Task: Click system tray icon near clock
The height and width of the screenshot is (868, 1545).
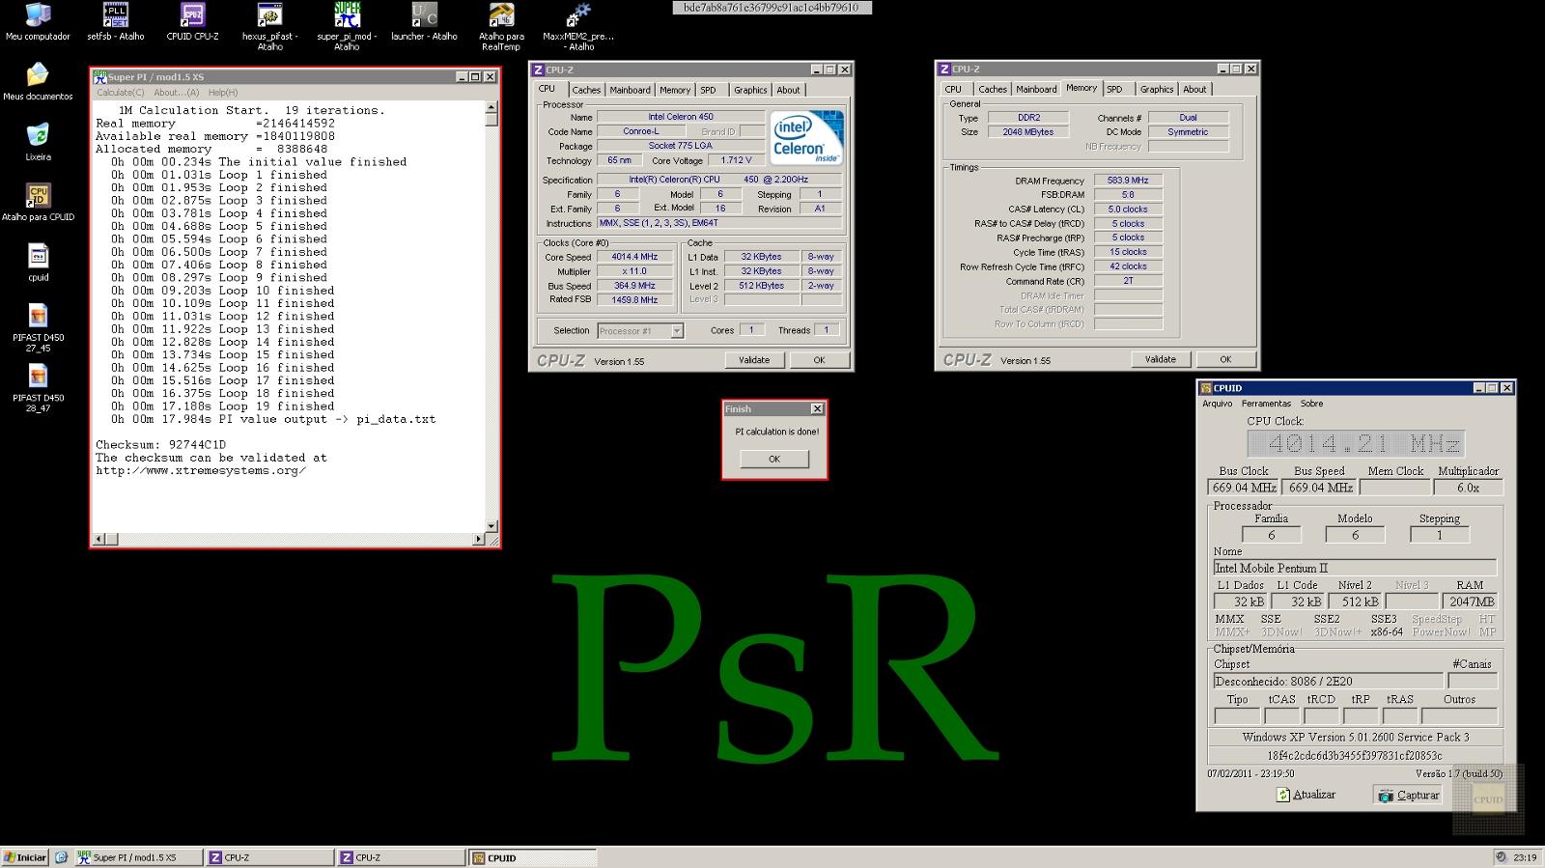Action: tap(1501, 857)
